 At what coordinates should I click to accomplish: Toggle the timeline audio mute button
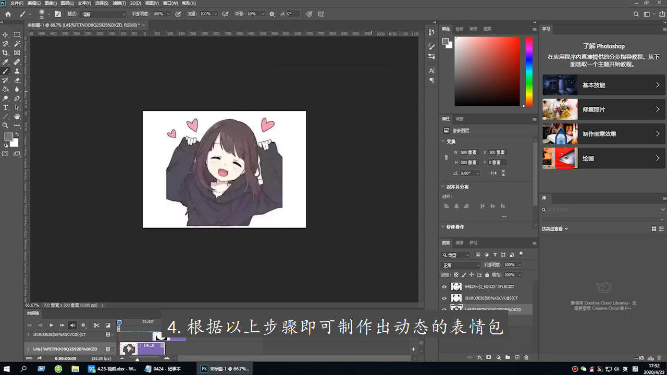point(72,325)
